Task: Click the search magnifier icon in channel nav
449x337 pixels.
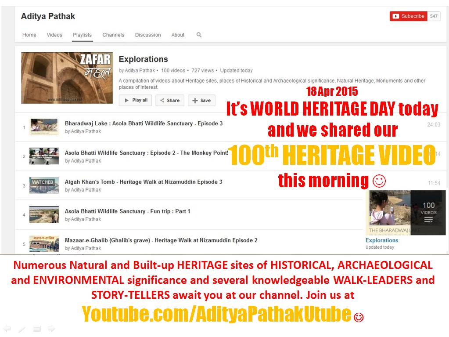Action: coord(199,35)
